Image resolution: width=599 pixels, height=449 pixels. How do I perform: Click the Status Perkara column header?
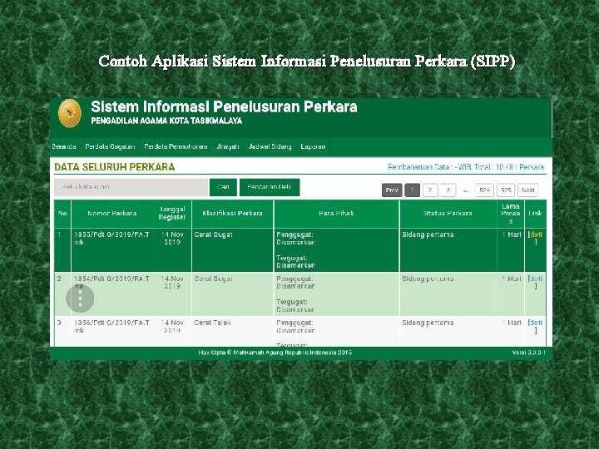pyautogui.click(x=448, y=214)
